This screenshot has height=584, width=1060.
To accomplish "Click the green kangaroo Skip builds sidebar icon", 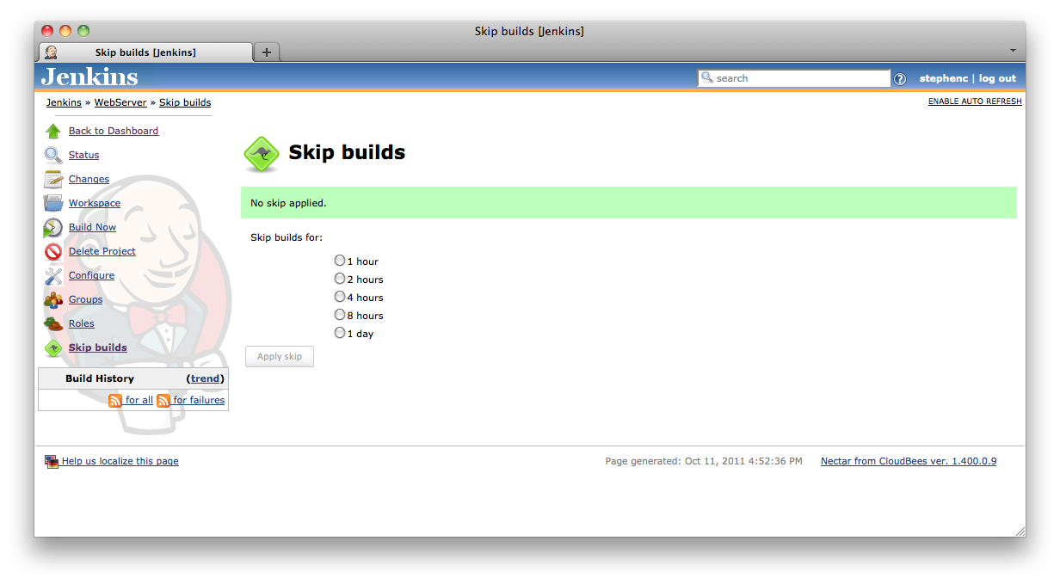I will click(53, 347).
